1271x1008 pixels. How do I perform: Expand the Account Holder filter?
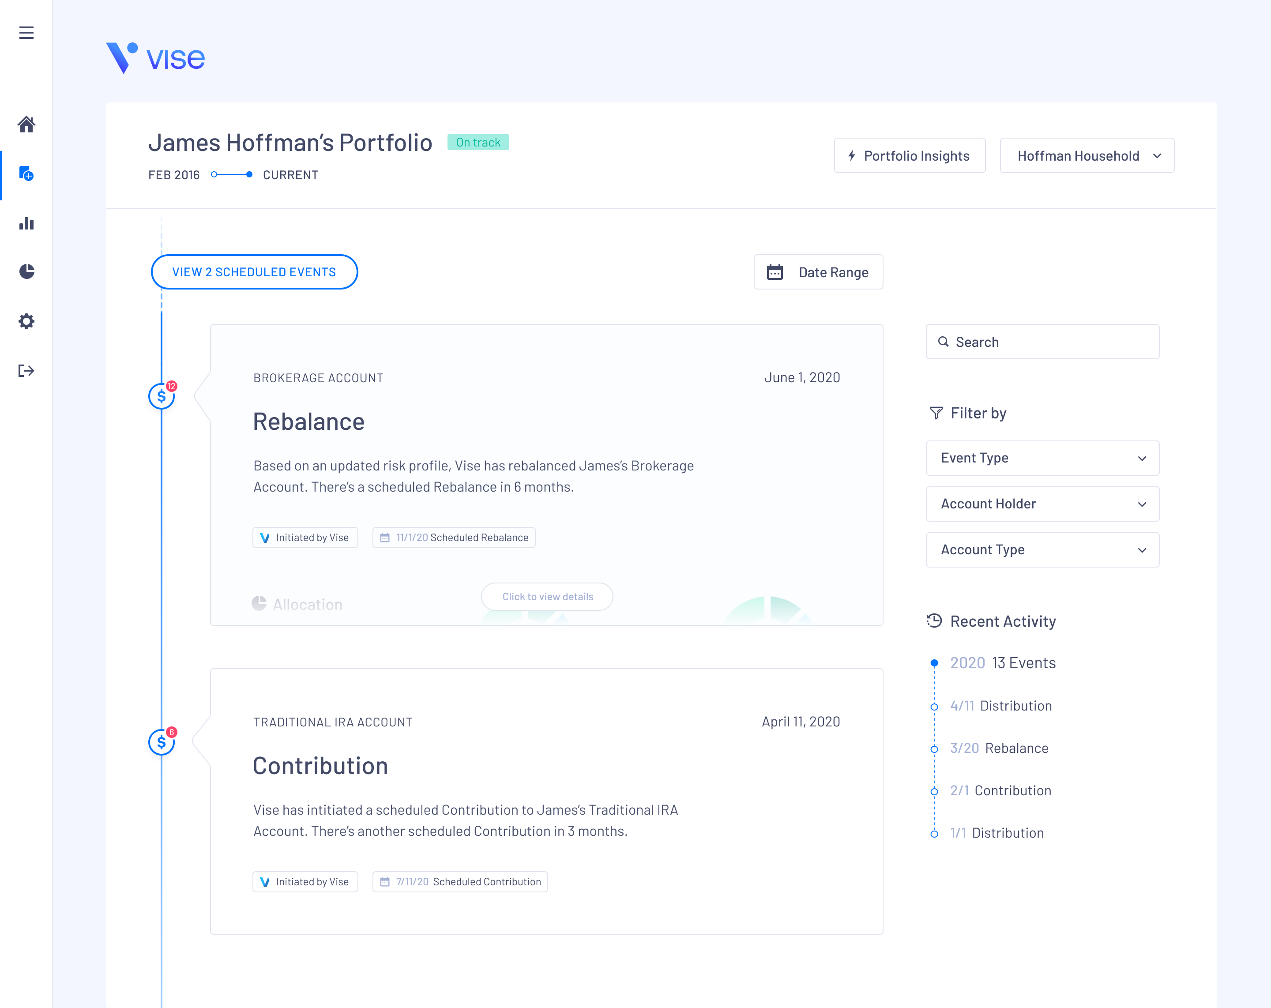[x=1042, y=504]
